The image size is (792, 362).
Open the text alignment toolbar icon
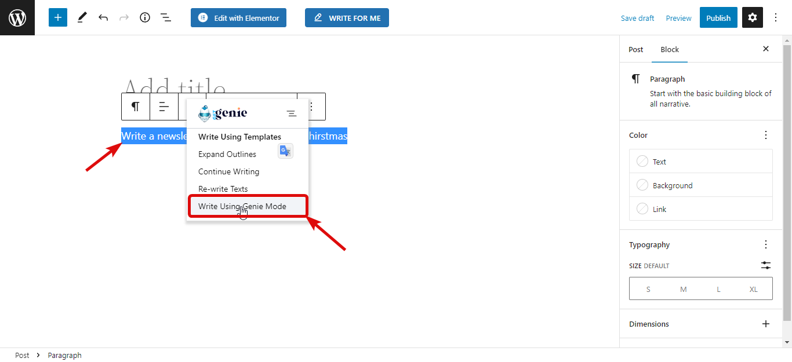pyautogui.click(x=164, y=107)
